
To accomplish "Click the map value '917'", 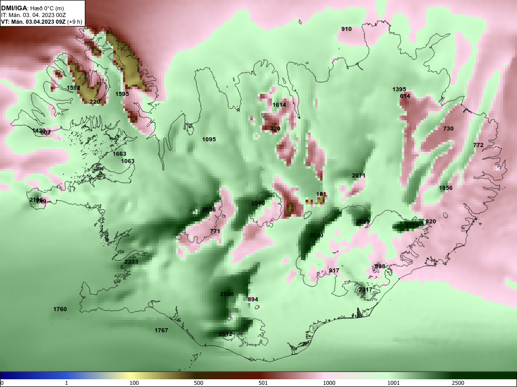I will [334, 270].
